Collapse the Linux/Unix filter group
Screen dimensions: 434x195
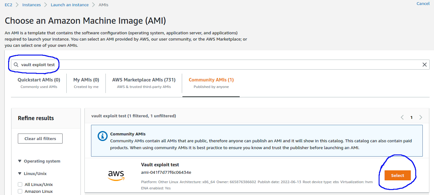(20, 173)
